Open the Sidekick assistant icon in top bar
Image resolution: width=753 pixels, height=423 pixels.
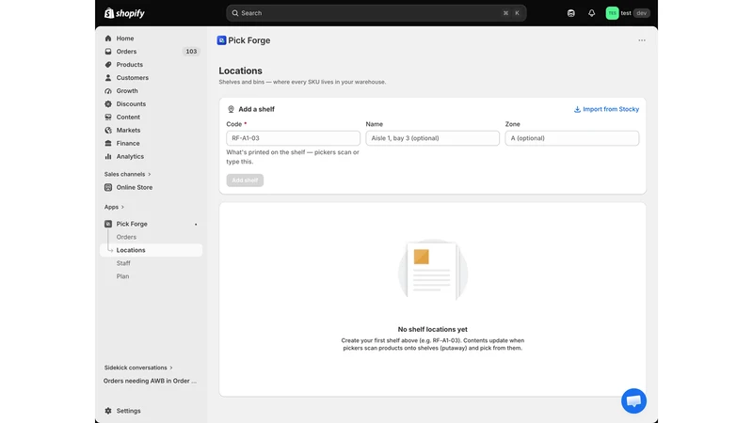(x=571, y=13)
